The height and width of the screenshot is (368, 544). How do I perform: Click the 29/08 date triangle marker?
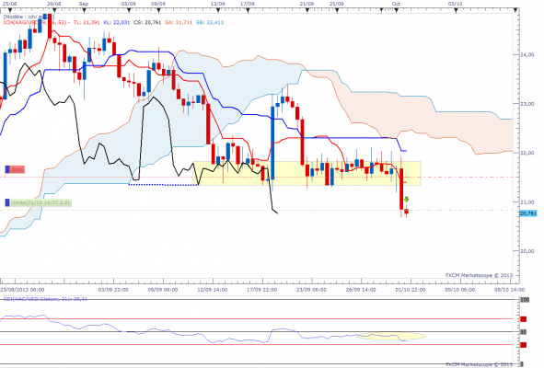coord(54,10)
